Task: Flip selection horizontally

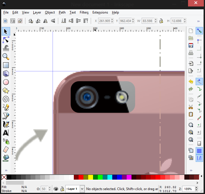Action: pyautogui.click(x=45, y=21)
